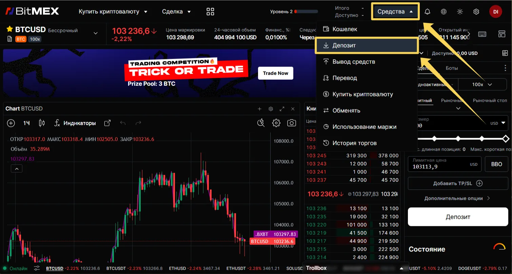Enable BBO for the limit price
The image size is (512, 274).
coord(496,164)
